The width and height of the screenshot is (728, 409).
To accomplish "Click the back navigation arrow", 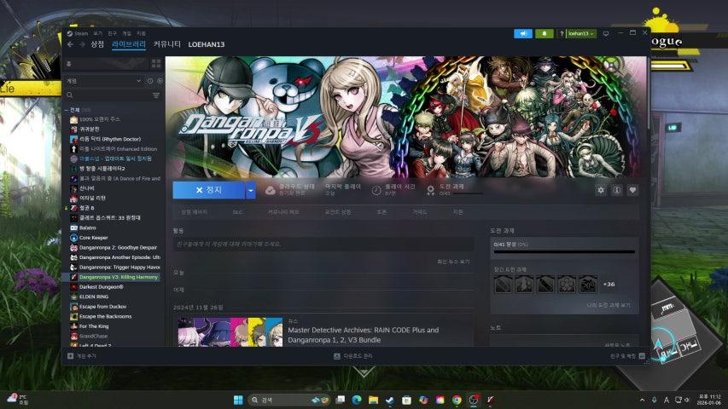I will coord(70,43).
